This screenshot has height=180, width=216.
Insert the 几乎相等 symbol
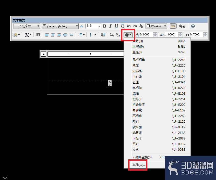coord(159,60)
